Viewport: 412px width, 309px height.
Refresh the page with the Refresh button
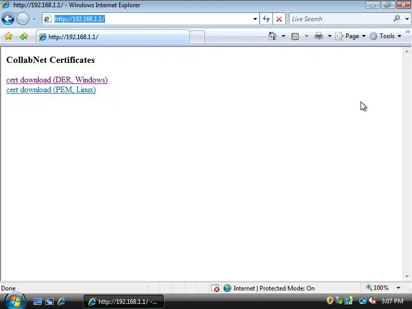266,19
